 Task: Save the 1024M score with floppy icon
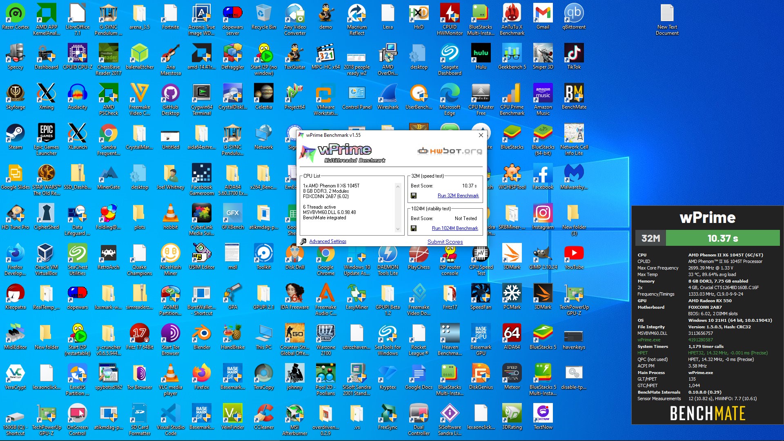coord(414,228)
